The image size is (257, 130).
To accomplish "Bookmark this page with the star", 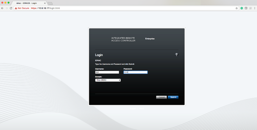I will (x=236, y=8).
